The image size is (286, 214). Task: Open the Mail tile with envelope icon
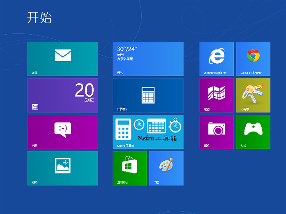[63, 59]
